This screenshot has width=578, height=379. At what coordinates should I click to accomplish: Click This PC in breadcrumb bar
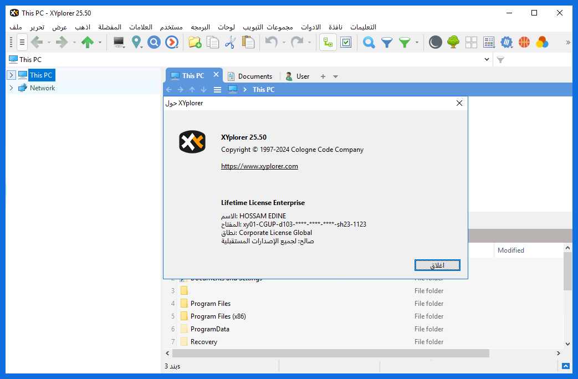tap(264, 90)
